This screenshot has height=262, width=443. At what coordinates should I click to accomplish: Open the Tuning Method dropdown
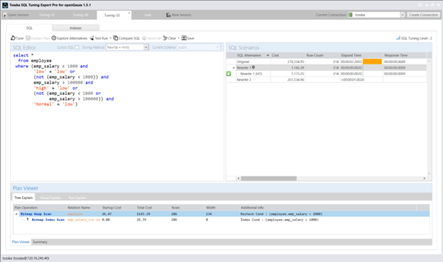[146, 47]
